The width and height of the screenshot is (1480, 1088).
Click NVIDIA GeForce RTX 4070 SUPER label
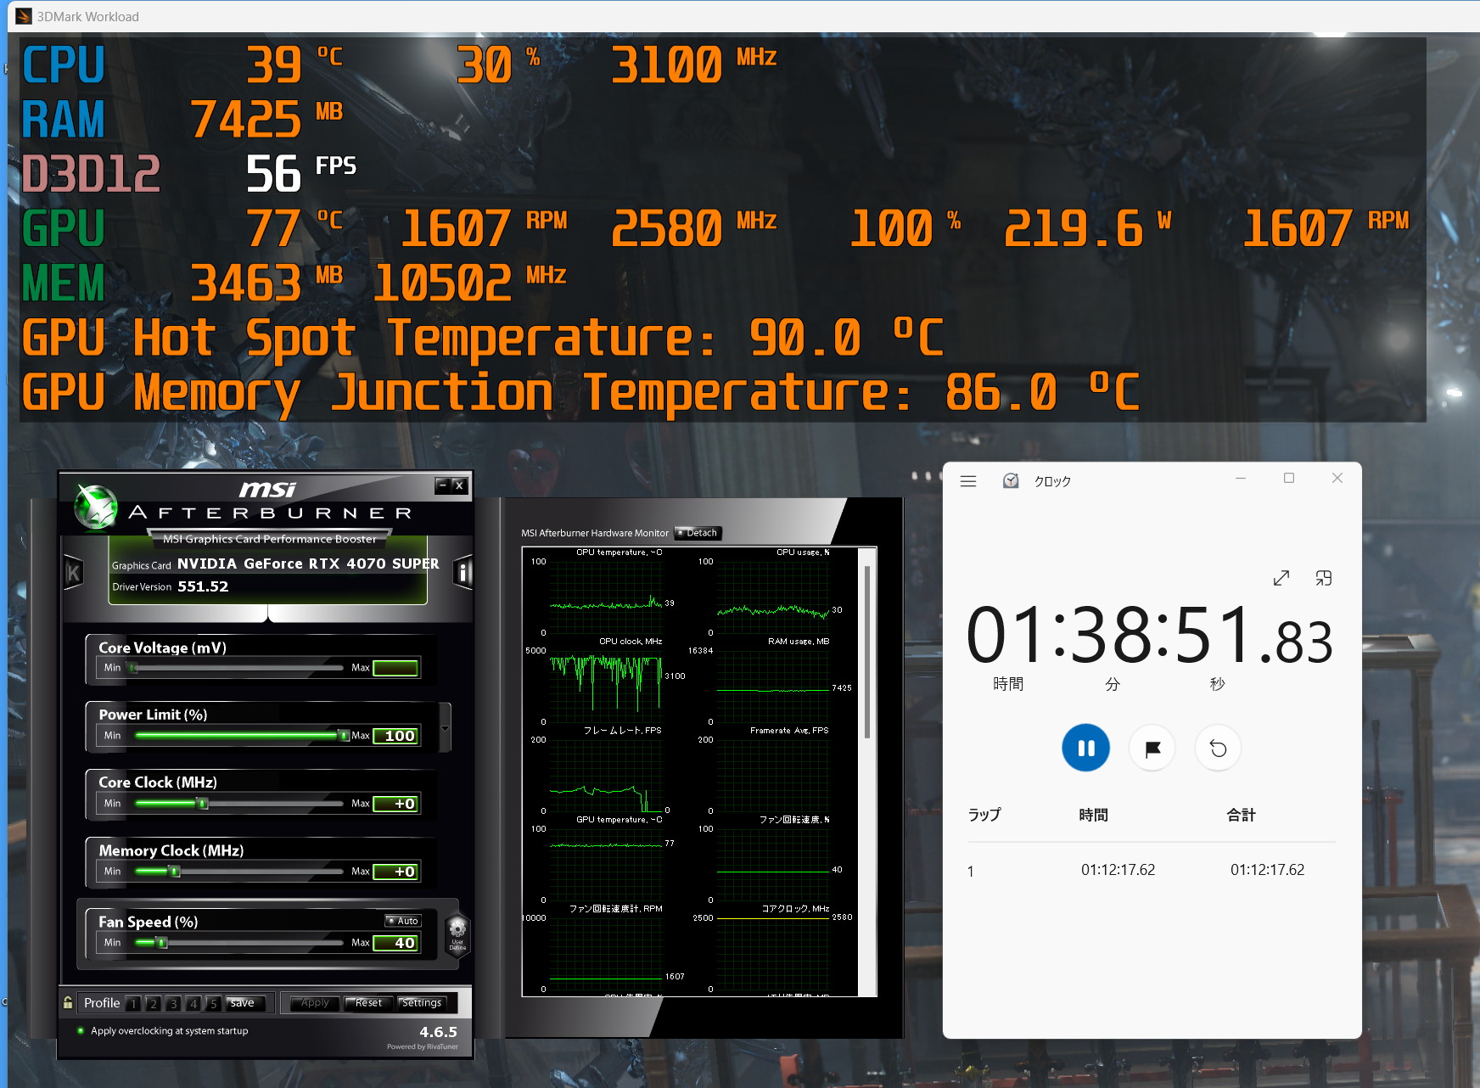(x=308, y=564)
